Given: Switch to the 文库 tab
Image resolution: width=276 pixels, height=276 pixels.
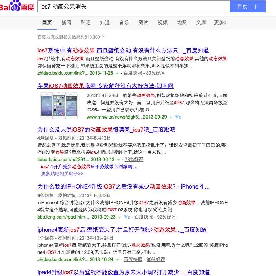Looking at the screenshot, I should point(201,22).
